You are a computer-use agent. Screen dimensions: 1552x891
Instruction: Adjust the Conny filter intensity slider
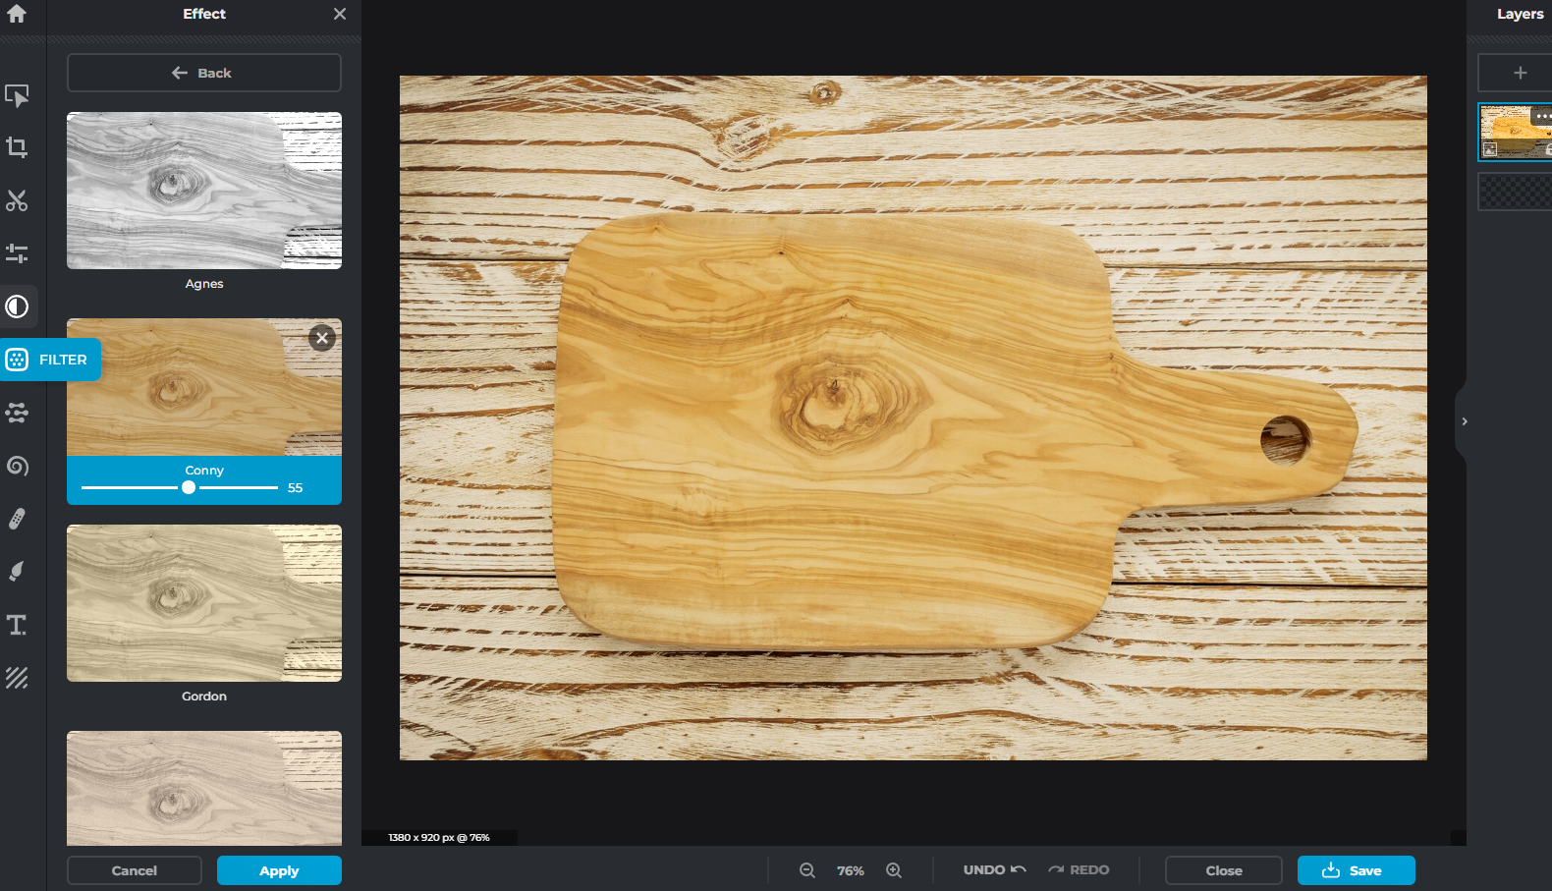[x=189, y=487]
